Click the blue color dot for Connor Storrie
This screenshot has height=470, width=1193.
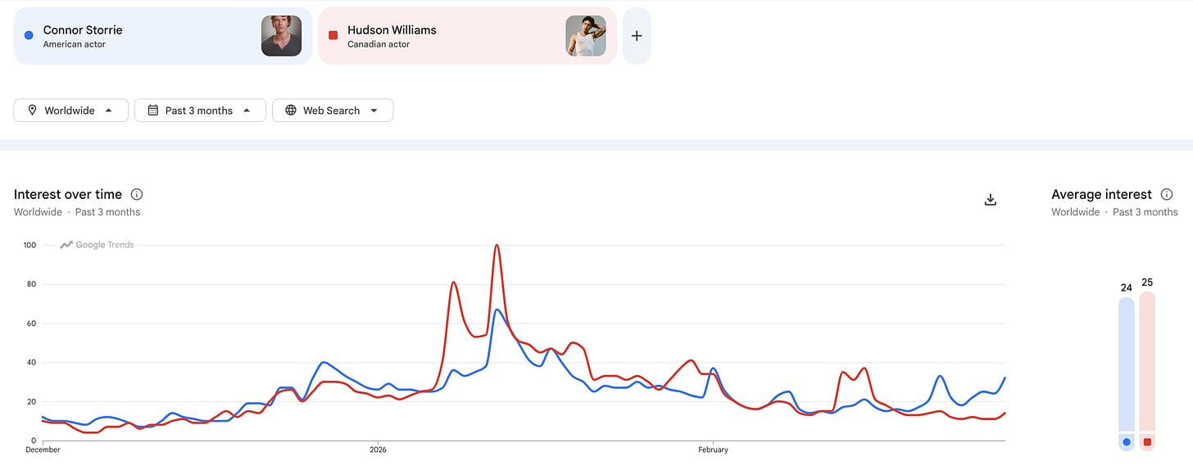29,35
